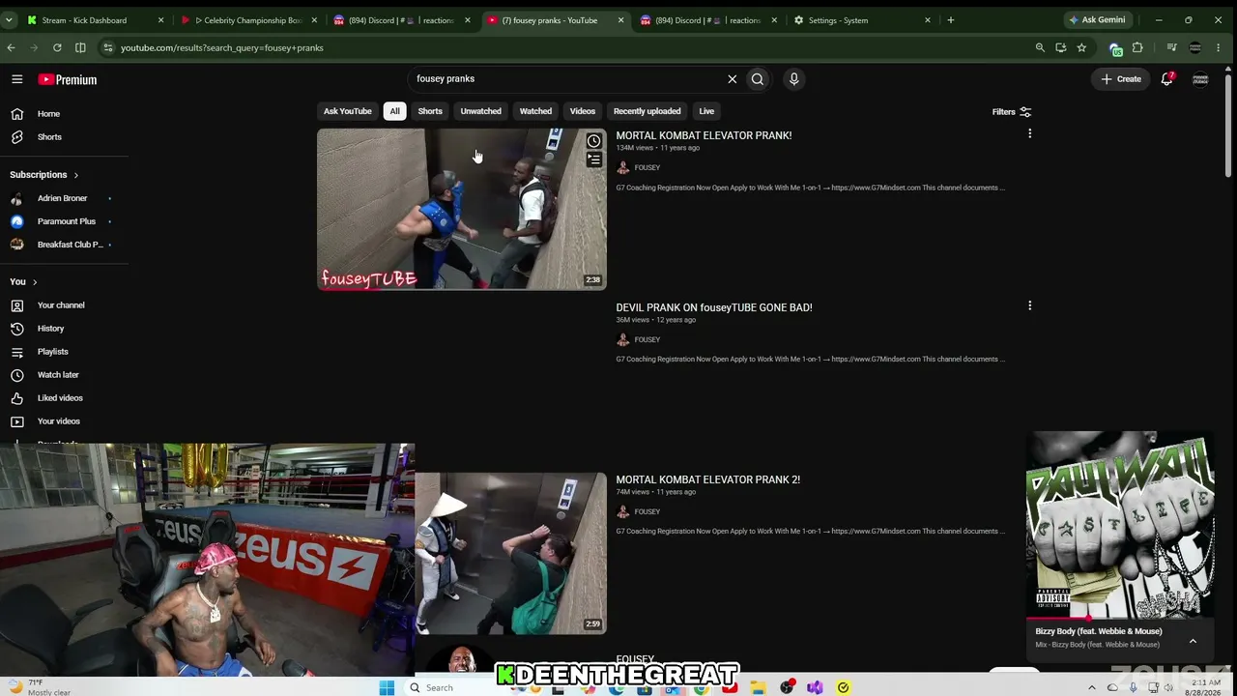The height and width of the screenshot is (696, 1237).
Task: Open the Extensions puzzle icon
Action: pyautogui.click(x=1137, y=47)
